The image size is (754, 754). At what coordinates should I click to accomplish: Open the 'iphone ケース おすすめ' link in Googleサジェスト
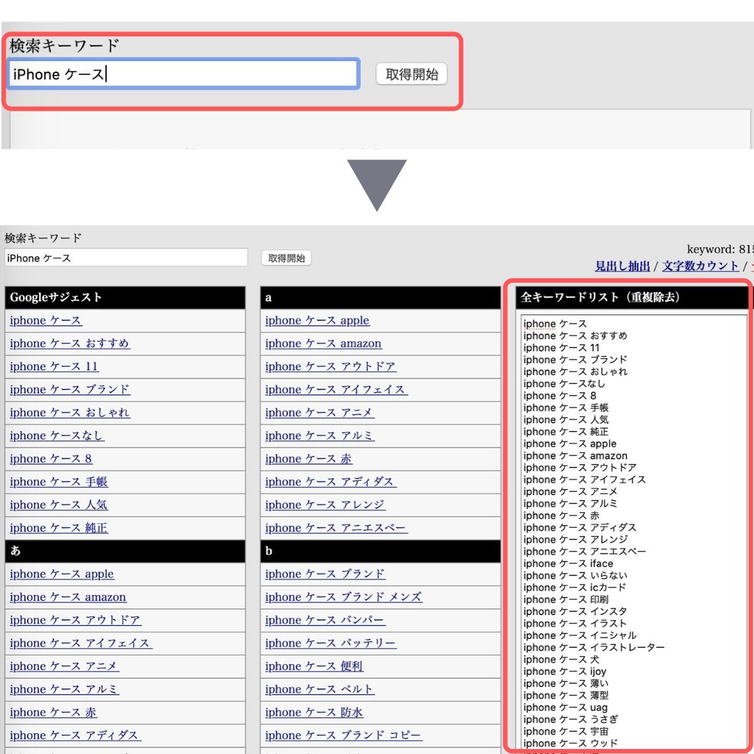pyautogui.click(x=70, y=344)
